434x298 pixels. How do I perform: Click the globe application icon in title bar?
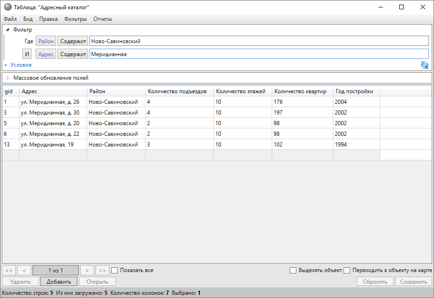pos(8,7)
